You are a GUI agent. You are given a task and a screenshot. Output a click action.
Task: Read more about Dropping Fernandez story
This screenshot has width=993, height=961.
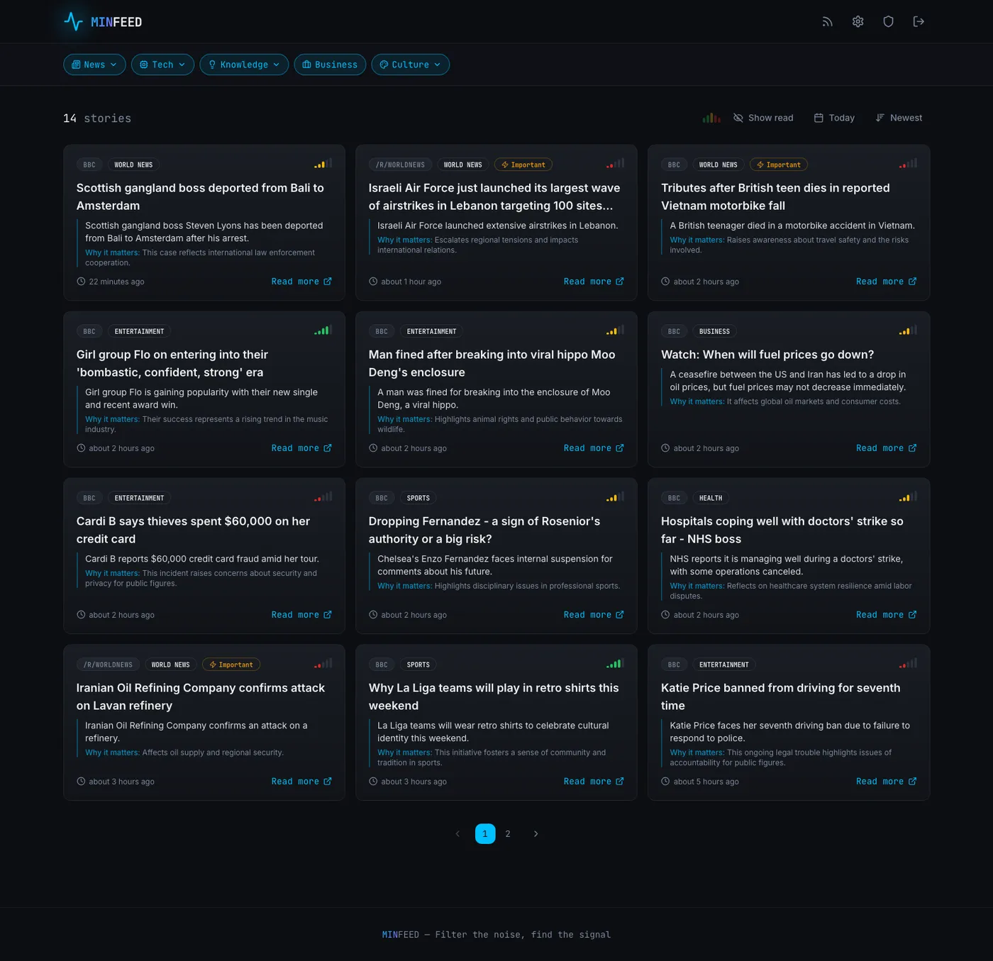594,615
